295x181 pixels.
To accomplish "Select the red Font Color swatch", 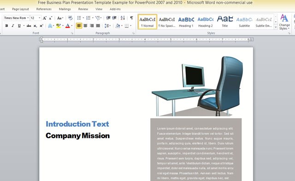I will tap(68, 26).
